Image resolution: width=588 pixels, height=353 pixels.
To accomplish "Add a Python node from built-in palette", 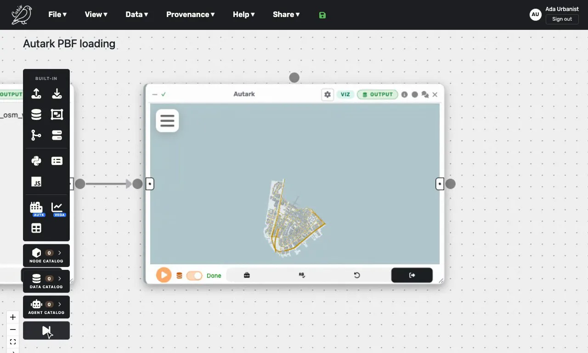I will [x=36, y=161].
